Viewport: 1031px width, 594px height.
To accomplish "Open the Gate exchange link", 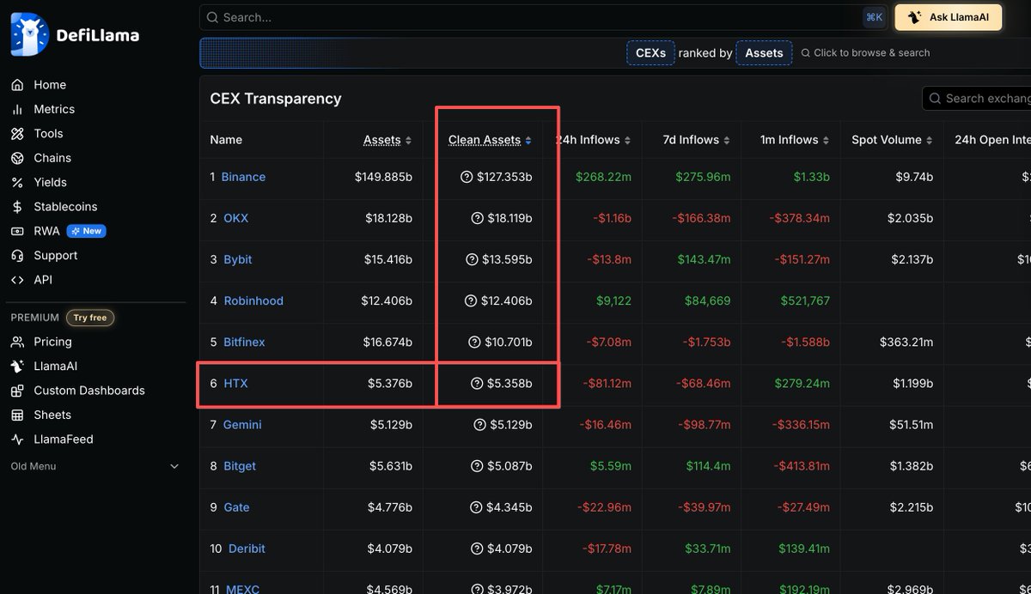I will pyautogui.click(x=236, y=507).
